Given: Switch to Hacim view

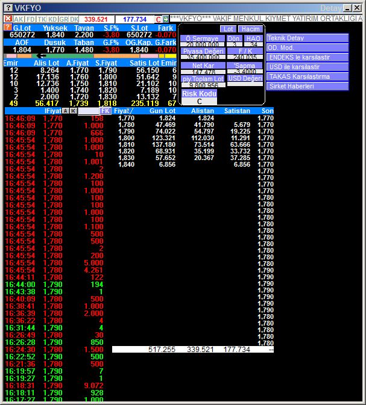Looking at the screenshot, I should tap(249, 29).
